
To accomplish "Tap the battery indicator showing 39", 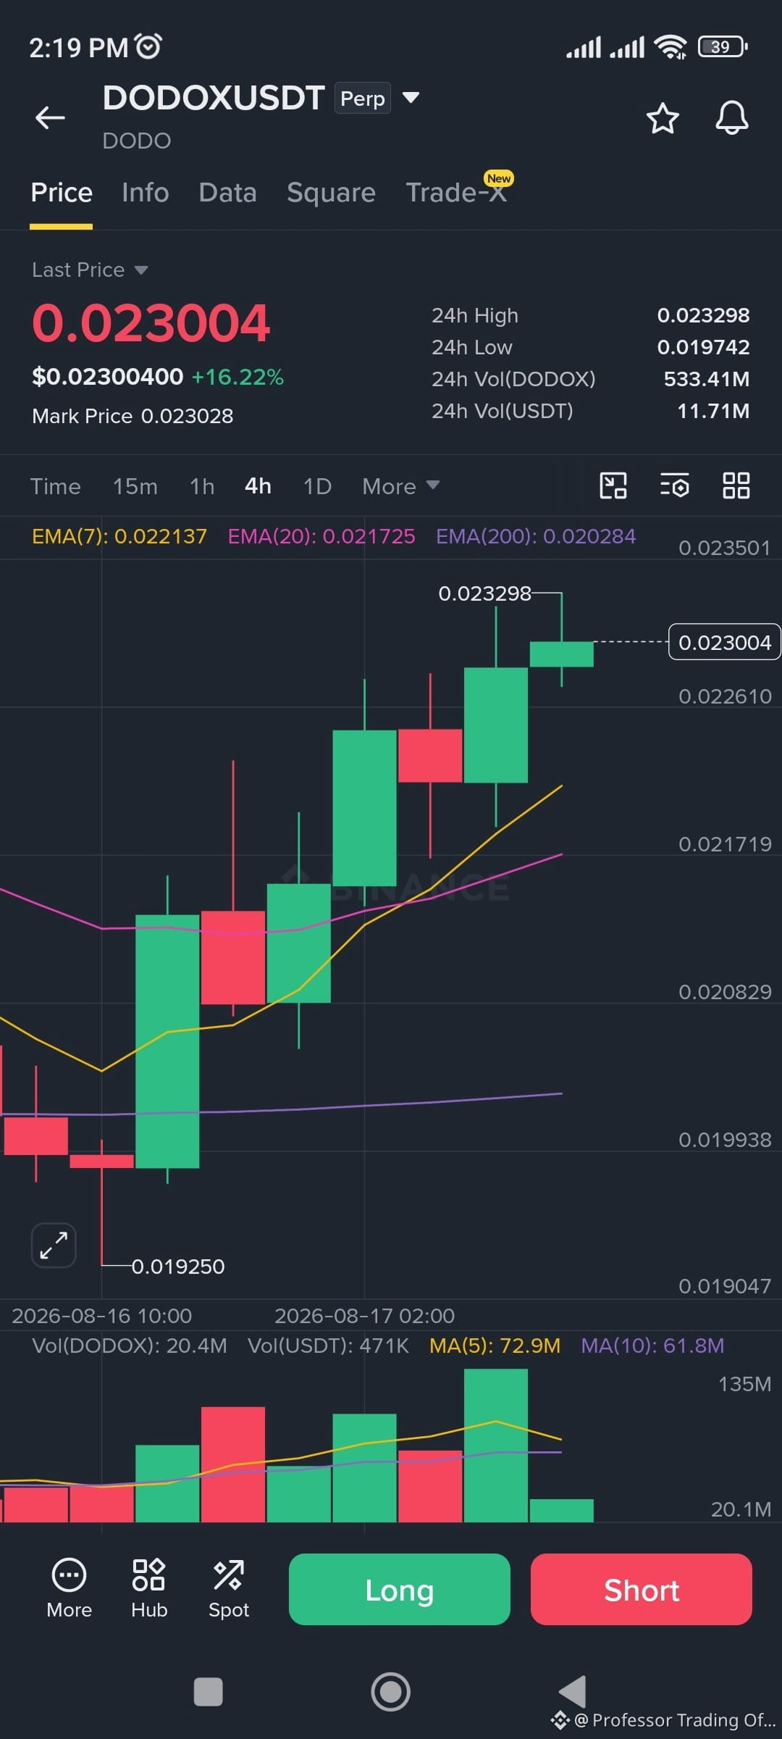I will click(723, 47).
